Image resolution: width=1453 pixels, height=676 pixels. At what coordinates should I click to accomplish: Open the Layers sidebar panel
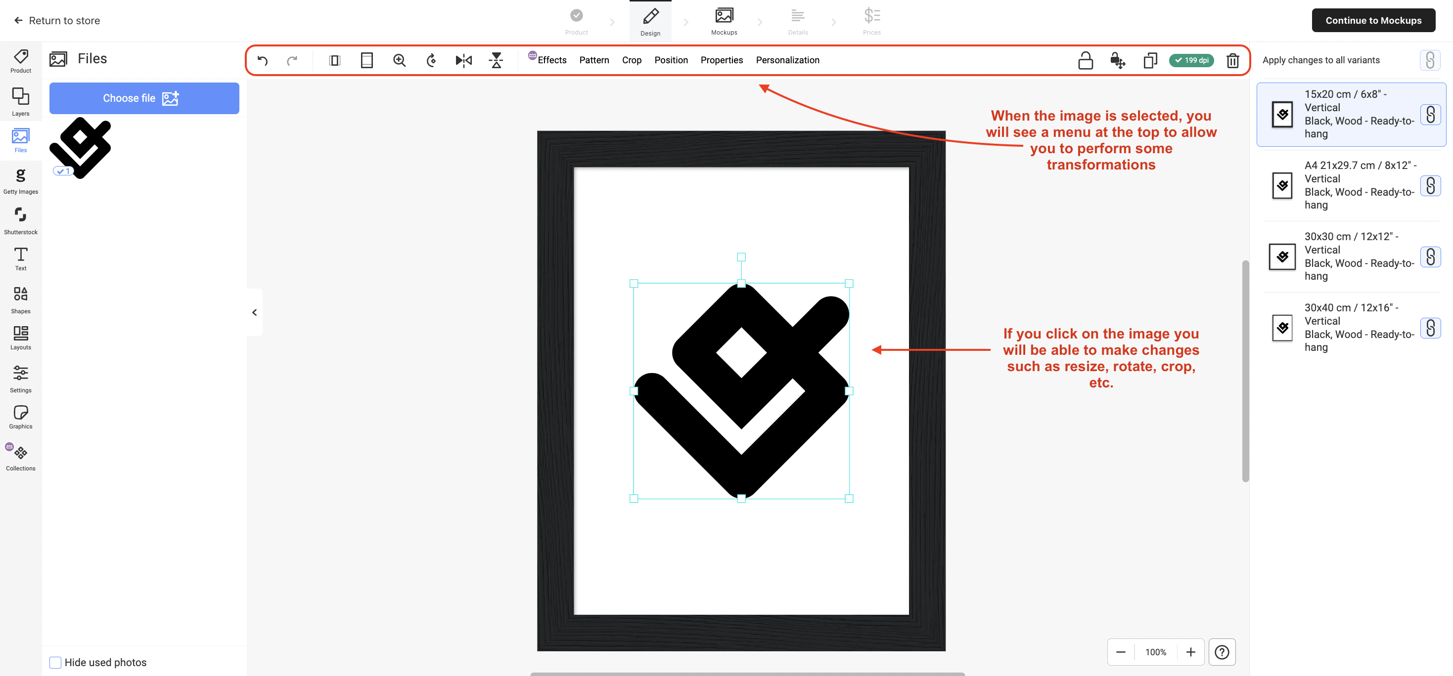[x=21, y=102]
